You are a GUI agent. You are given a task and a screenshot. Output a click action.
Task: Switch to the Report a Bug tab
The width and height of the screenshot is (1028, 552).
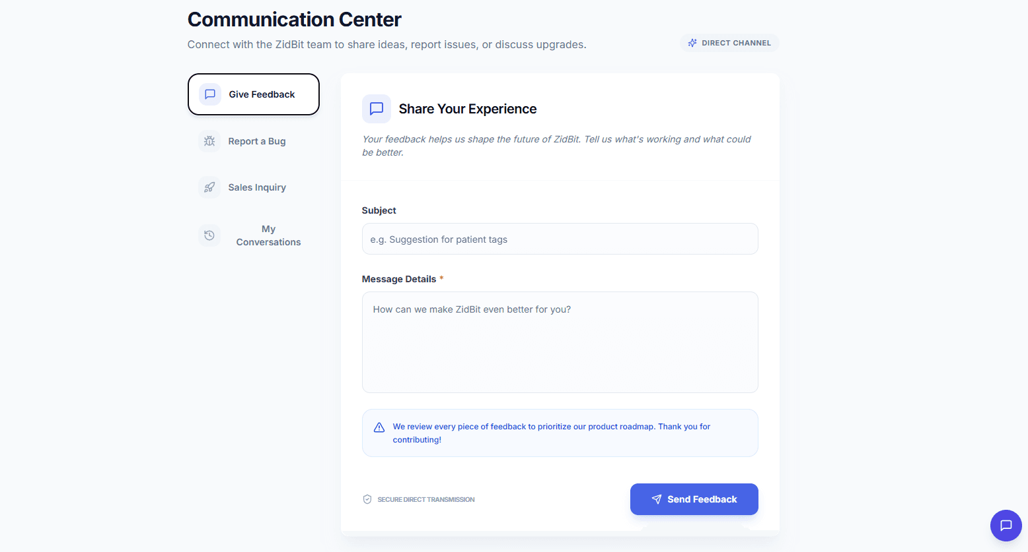coord(254,141)
